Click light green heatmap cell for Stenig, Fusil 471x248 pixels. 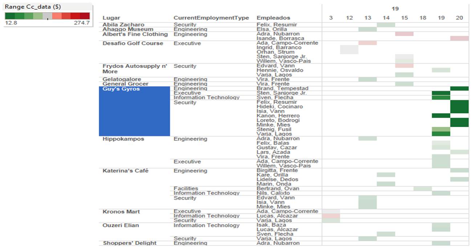441,129
